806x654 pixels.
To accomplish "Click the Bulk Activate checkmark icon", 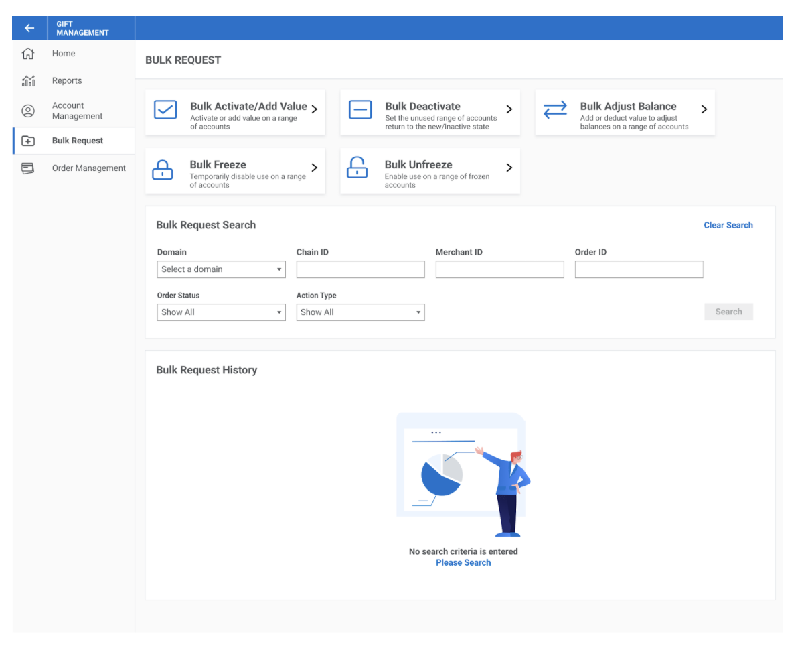I will pyautogui.click(x=165, y=110).
